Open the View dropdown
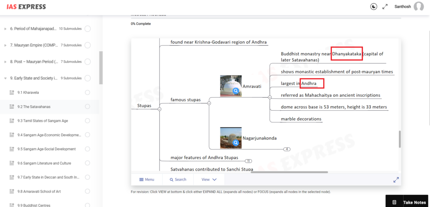Viewport: 430px width, 207px height. (x=209, y=180)
